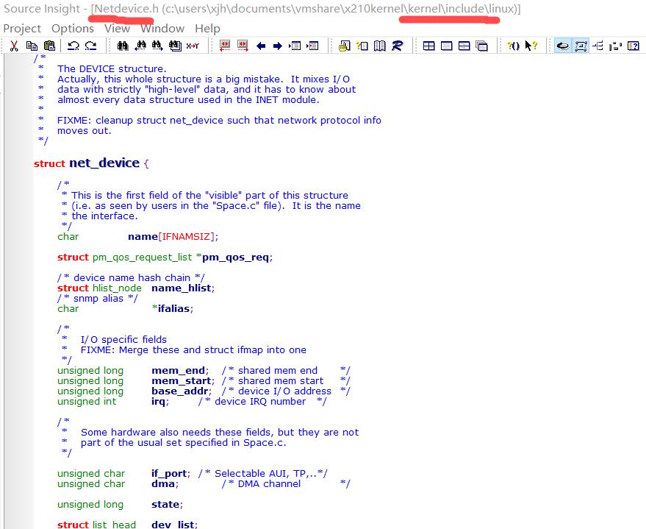Click the Cut scissors toolbar icon
Screen dimensions: 646x529
(x=14, y=46)
